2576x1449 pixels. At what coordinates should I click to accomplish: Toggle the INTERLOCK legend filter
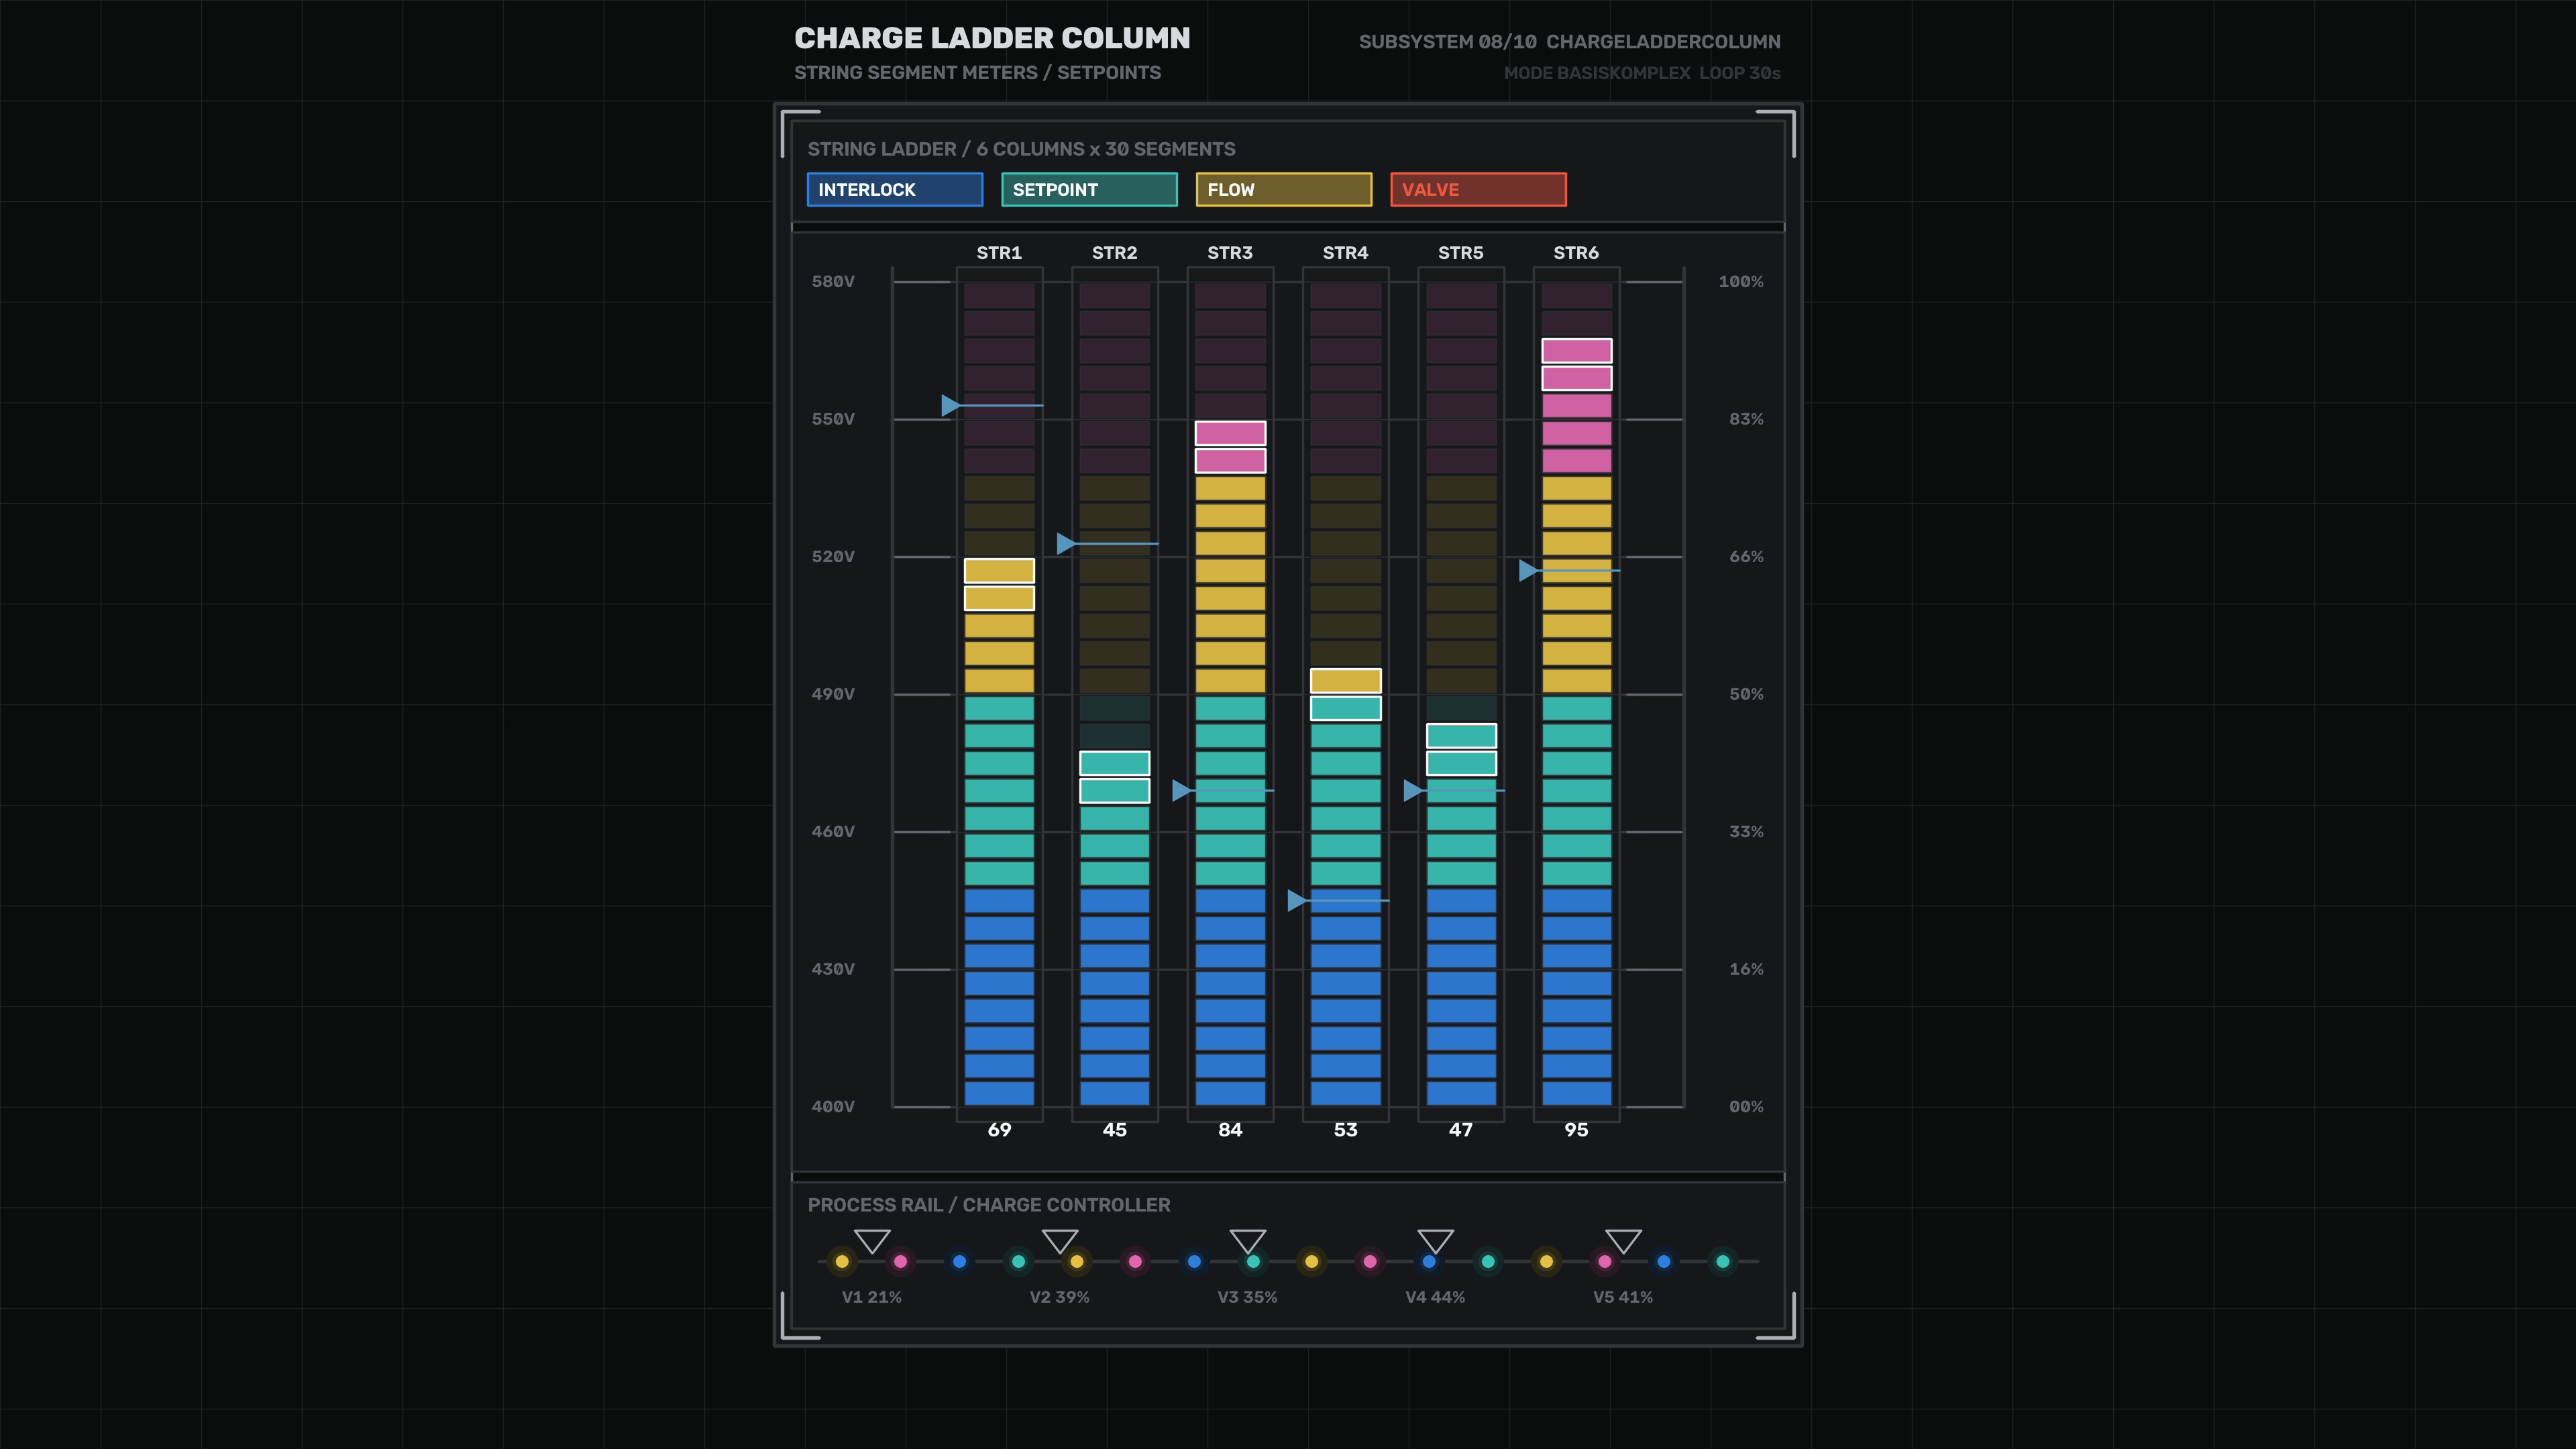pyautogui.click(x=895, y=189)
